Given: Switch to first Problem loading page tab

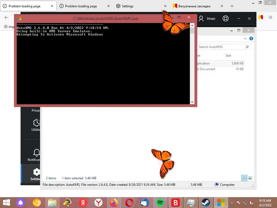Looking at the screenshot, I should click(28, 6).
